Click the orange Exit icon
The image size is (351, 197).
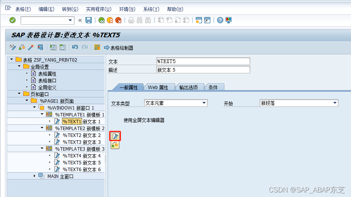pyautogui.click(x=110, y=21)
